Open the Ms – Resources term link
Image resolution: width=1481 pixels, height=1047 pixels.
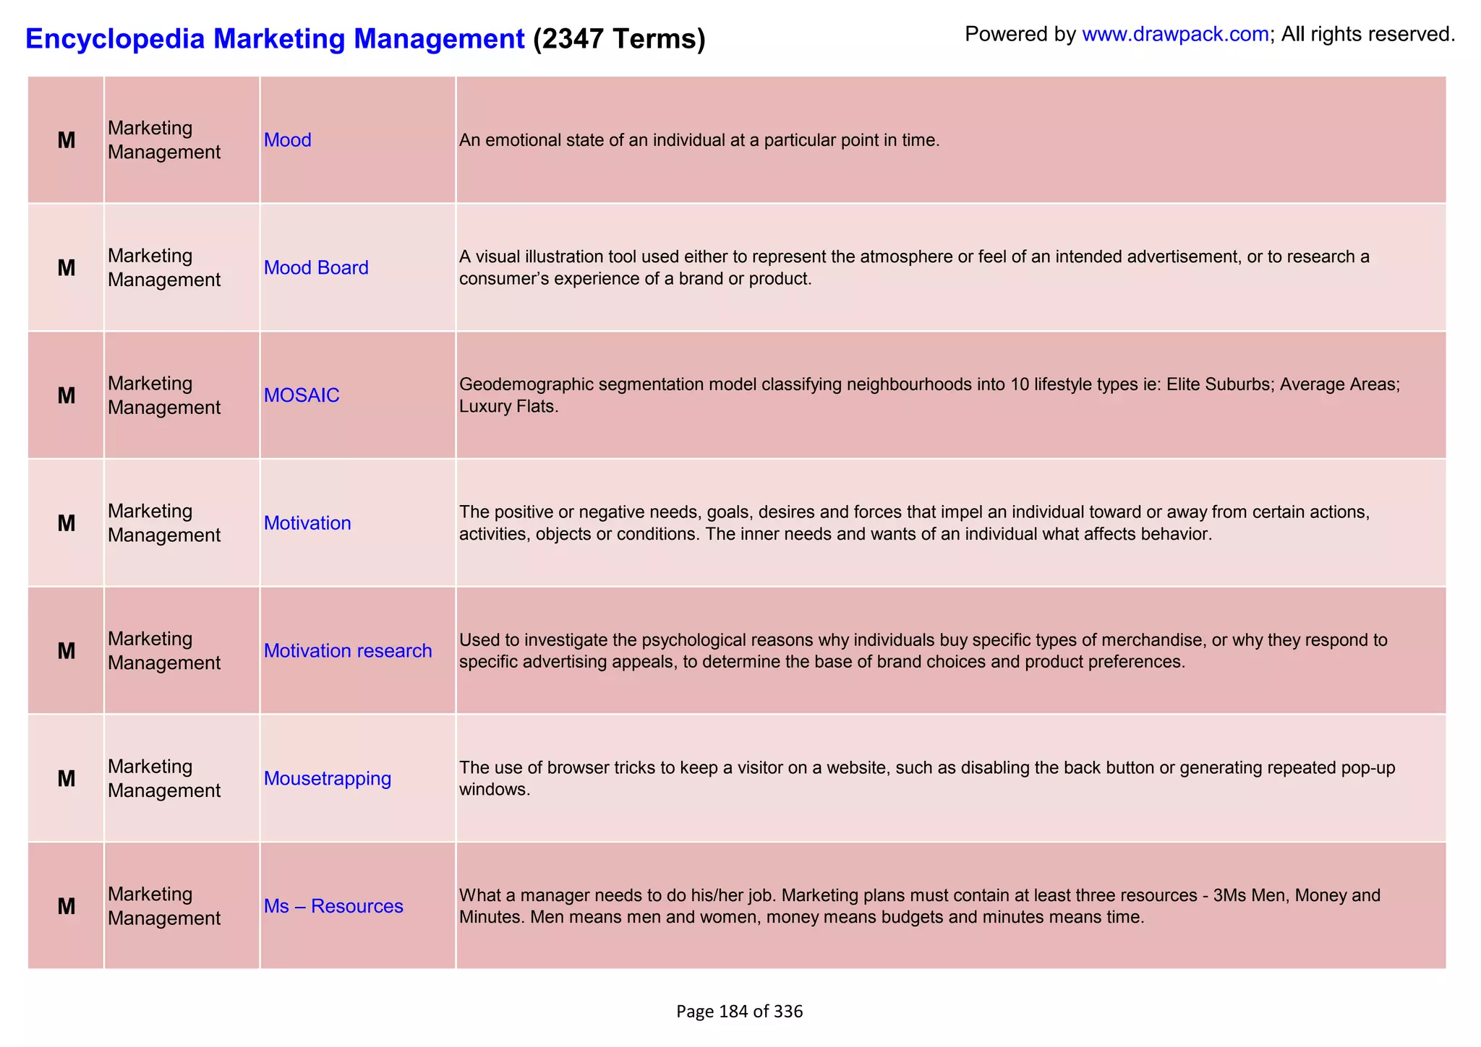pos(333,906)
